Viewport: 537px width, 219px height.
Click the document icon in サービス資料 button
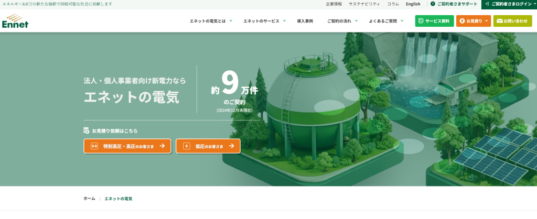(421, 21)
